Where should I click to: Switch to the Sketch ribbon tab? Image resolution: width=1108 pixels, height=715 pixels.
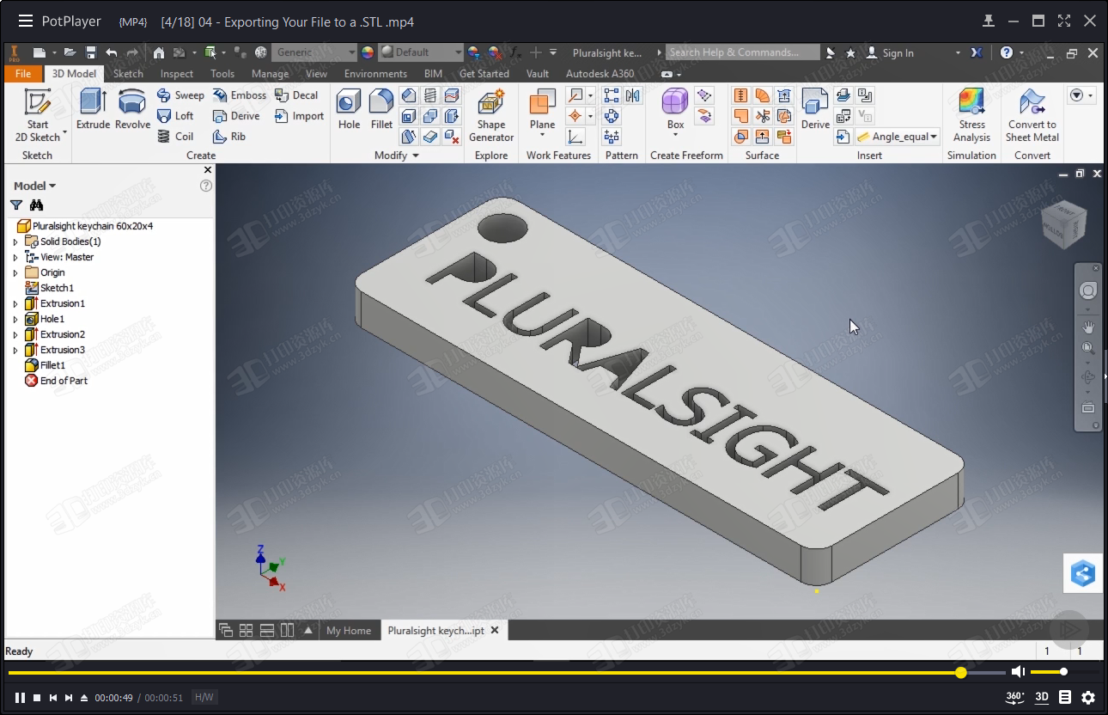click(128, 74)
